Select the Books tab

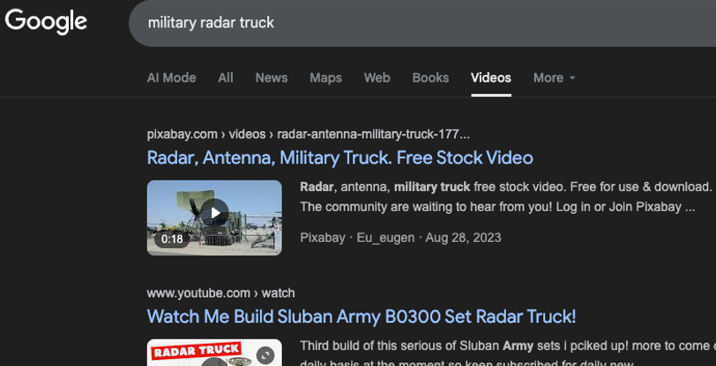[x=430, y=78]
